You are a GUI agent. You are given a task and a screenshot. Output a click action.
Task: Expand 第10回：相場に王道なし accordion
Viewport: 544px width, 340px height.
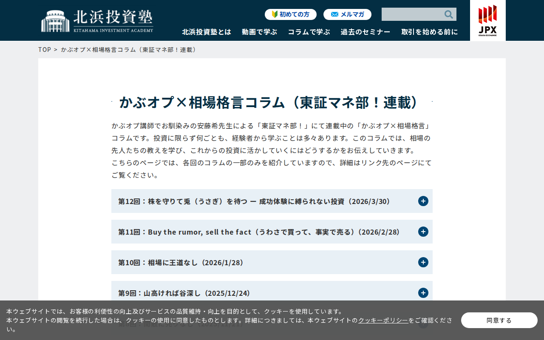pyautogui.click(x=272, y=262)
